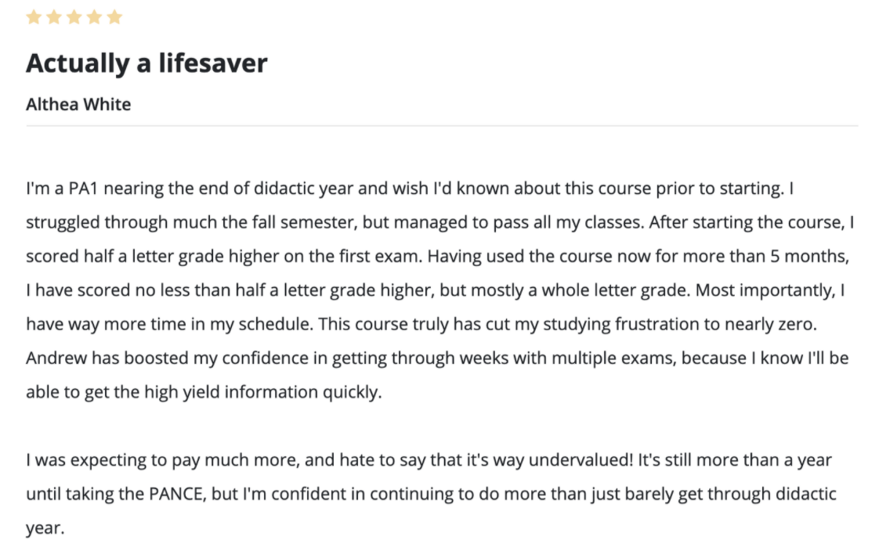Click the fifth rating star

coord(114,17)
